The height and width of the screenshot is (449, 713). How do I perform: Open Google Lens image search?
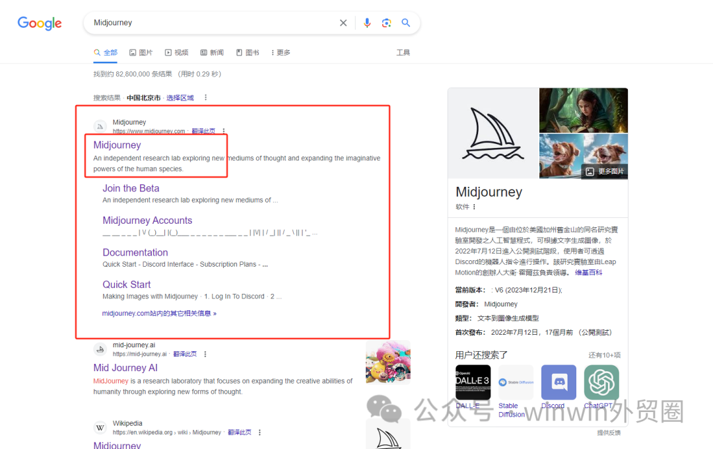[x=387, y=22]
